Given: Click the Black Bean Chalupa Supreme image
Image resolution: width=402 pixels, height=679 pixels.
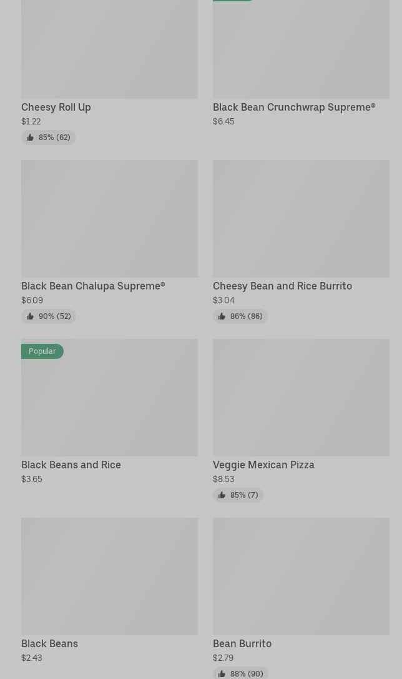Looking at the screenshot, I should click(x=109, y=219).
